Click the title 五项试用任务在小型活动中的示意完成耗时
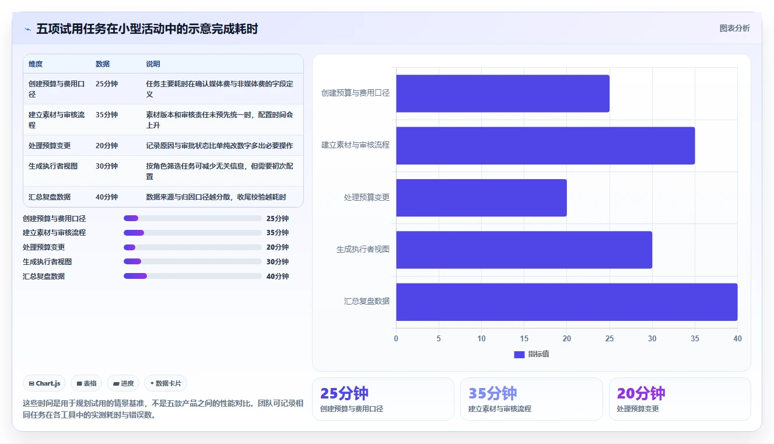The height and width of the screenshot is (444, 774). [147, 29]
